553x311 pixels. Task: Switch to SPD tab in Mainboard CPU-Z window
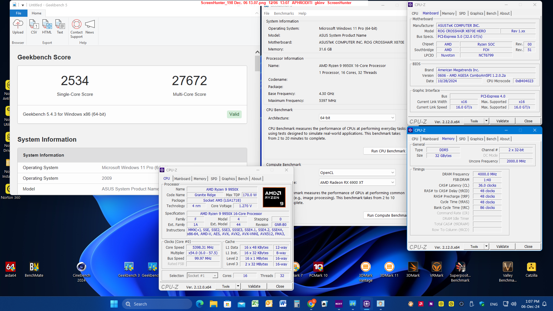click(462, 13)
